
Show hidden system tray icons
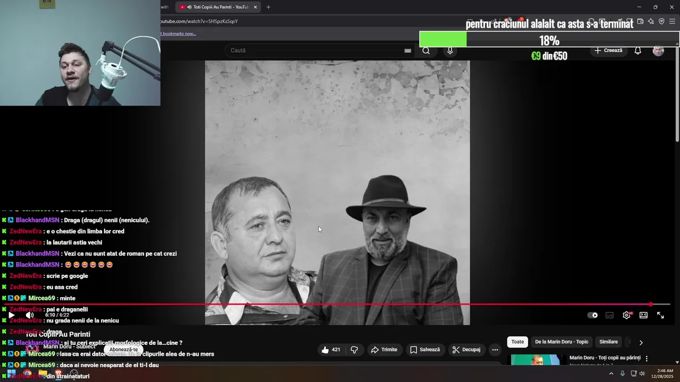(611, 374)
